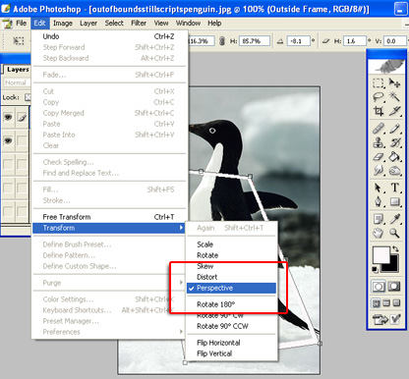409x379 pixels.
Task: Switch to full screen mode
Action: coord(396,303)
